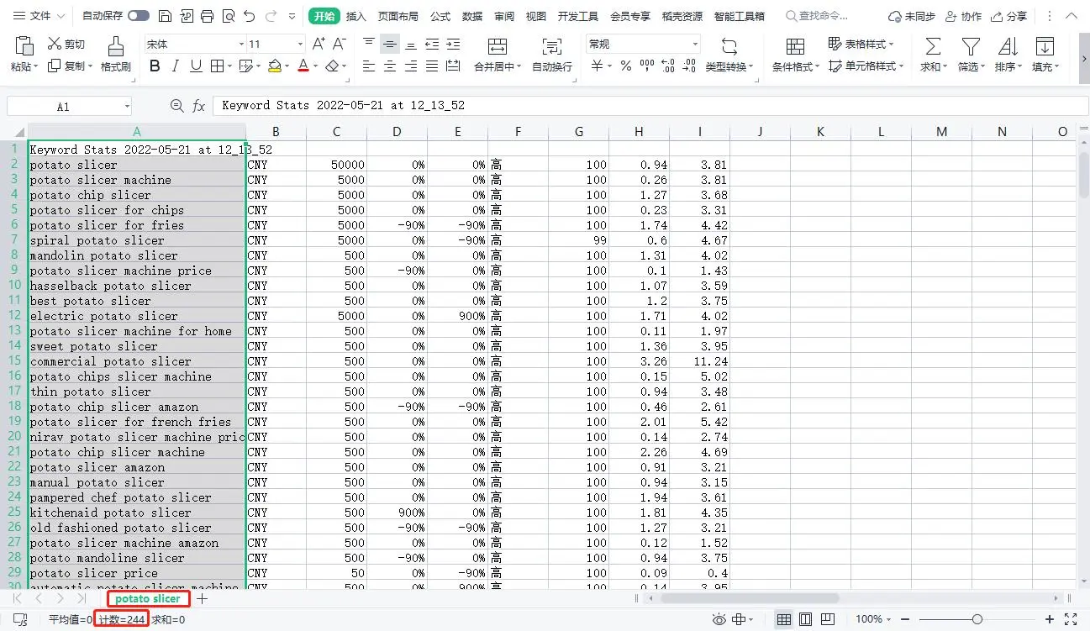Open the Name Box dropdown next to A1
Screen dimensions: 1090x631
click(x=127, y=107)
